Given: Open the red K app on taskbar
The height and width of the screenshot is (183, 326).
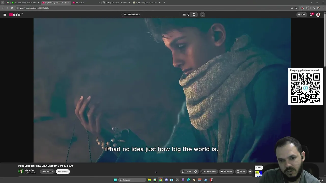Looking at the screenshot, I should pos(211,180).
